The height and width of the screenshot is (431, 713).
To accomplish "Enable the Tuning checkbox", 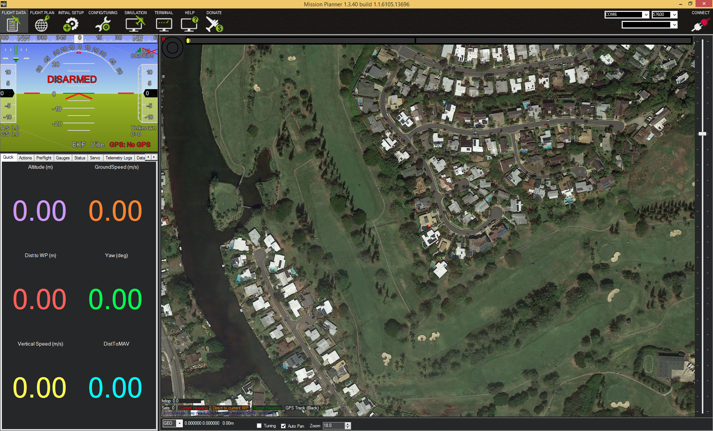I will (259, 426).
